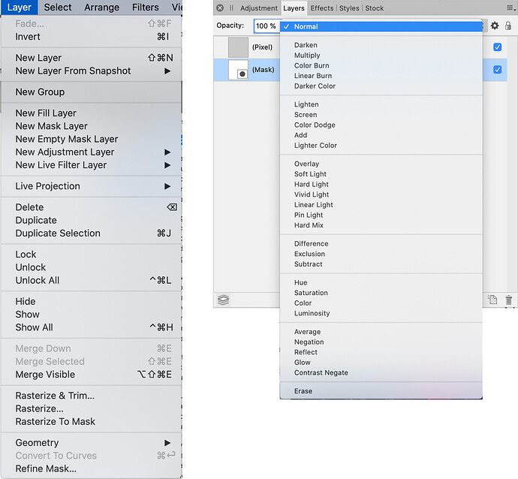
Task: Choose Show All menu entry
Action: pyautogui.click(x=92, y=327)
